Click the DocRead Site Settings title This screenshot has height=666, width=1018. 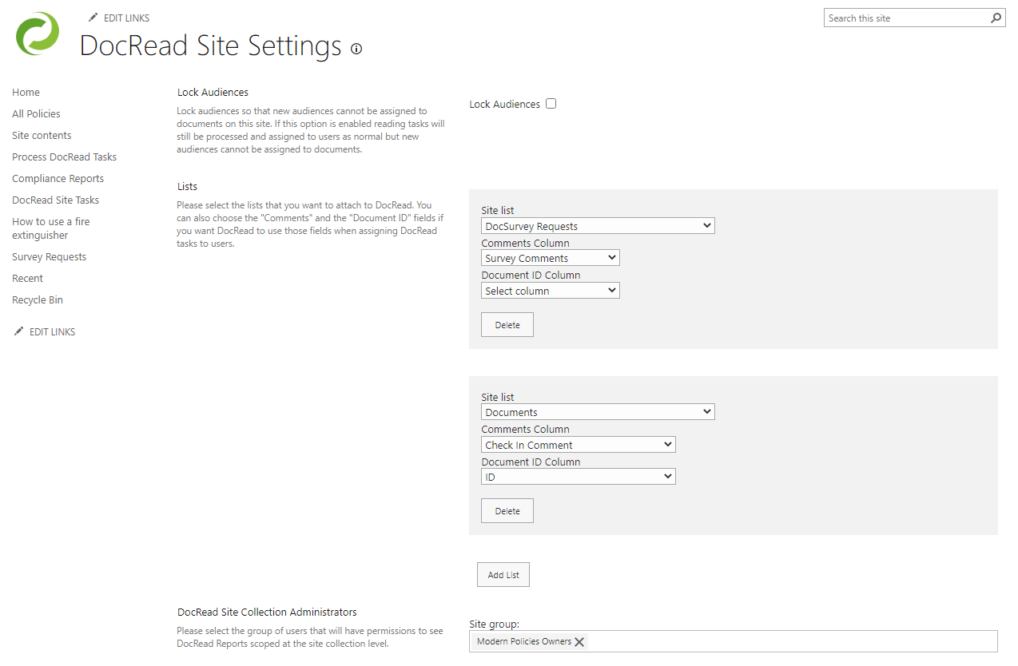[x=210, y=46]
